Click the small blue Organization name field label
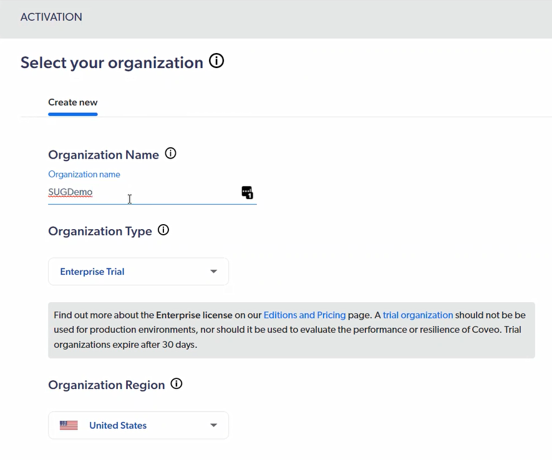 coord(84,174)
